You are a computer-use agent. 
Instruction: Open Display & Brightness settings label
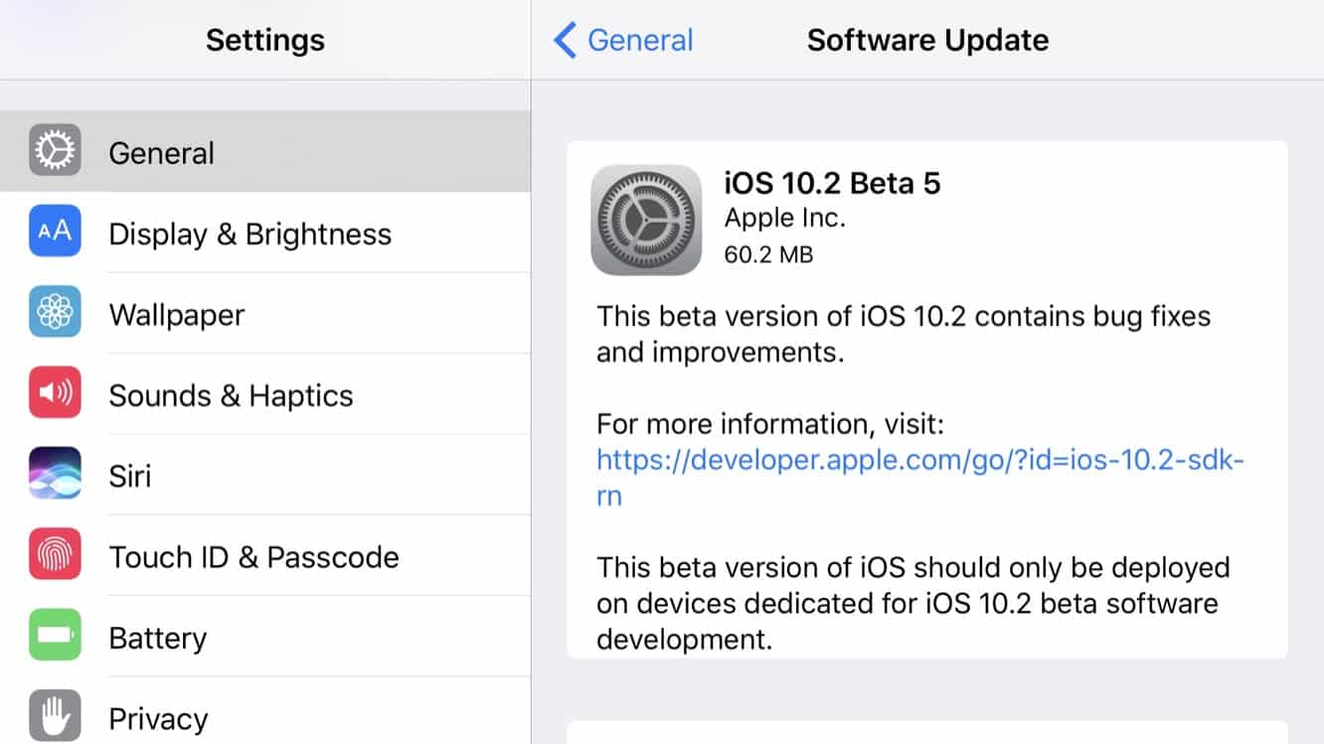pyautogui.click(x=249, y=233)
